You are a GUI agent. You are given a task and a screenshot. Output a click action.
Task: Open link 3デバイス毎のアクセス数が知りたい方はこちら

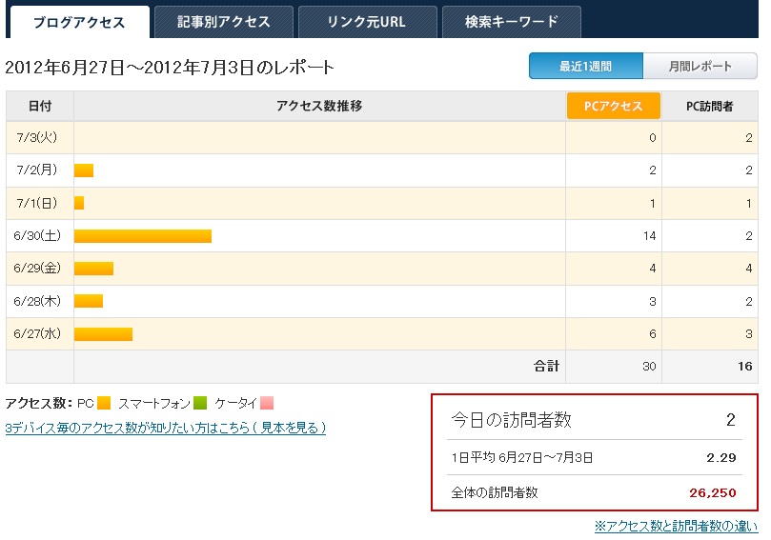pyautogui.click(x=165, y=428)
